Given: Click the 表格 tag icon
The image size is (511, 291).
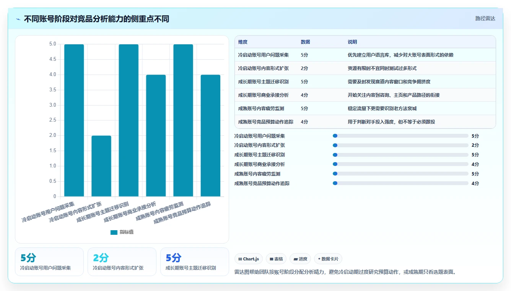Looking at the screenshot, I should click(x=272, y=259).
